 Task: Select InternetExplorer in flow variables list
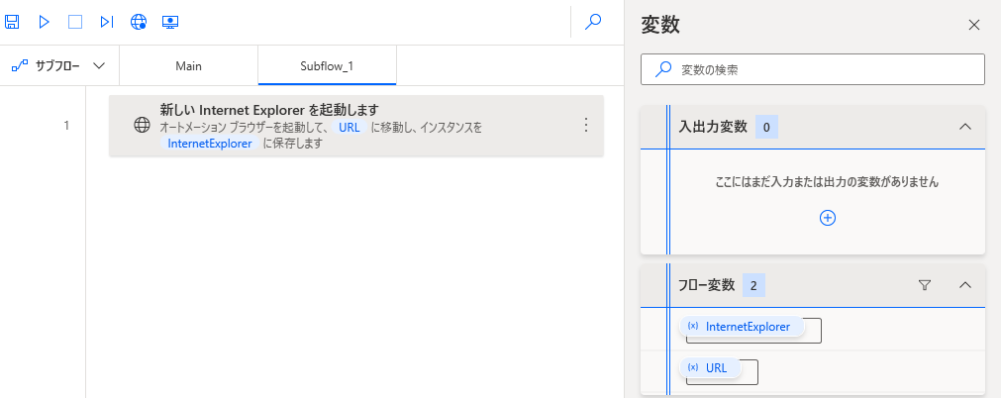tap(742, 327)
